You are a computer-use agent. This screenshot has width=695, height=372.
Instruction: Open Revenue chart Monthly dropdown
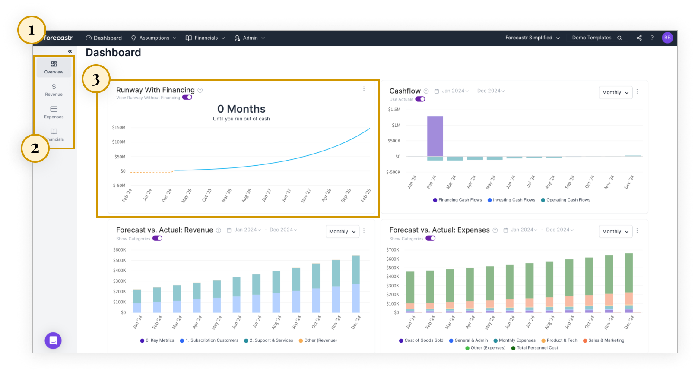pos(343,232)
